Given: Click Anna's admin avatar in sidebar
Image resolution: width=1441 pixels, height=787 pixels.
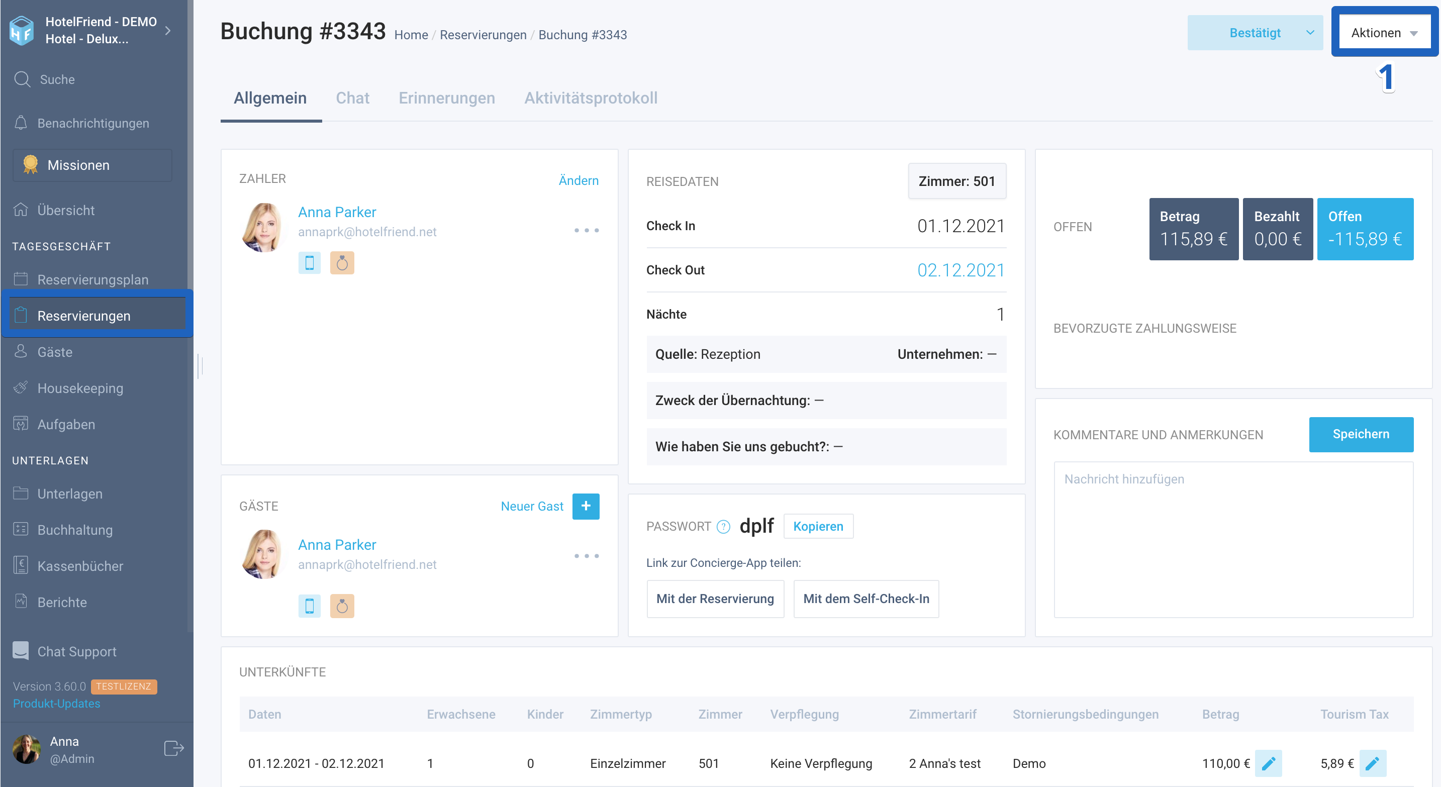Looking at the screenshot, I should point(26,749).
